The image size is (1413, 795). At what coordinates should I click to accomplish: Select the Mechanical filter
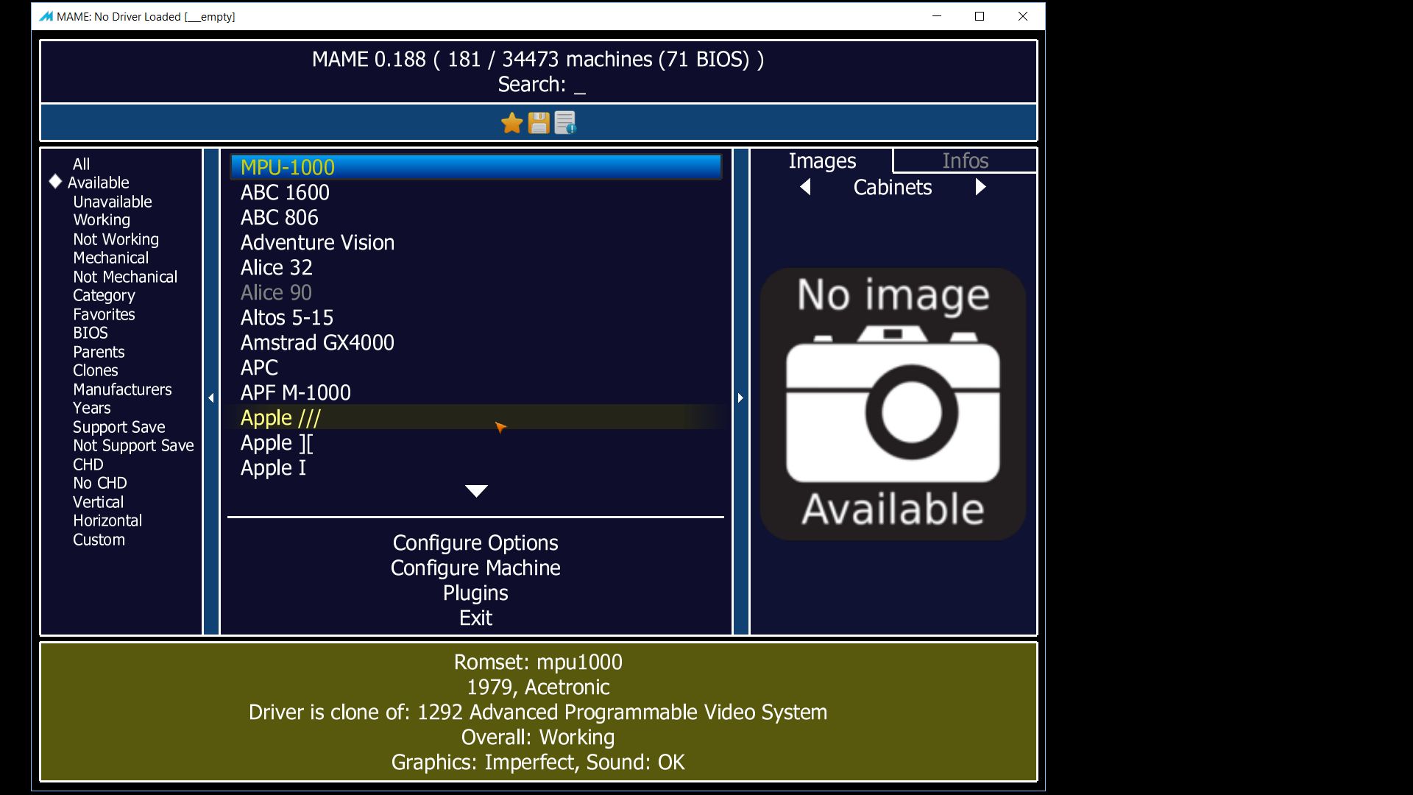110,258
